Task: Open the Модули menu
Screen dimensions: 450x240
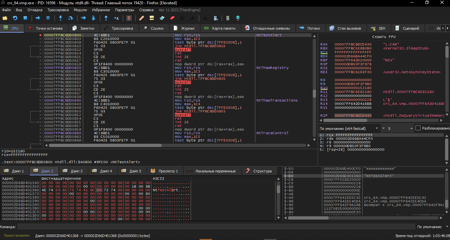Action: coord(80,10)
